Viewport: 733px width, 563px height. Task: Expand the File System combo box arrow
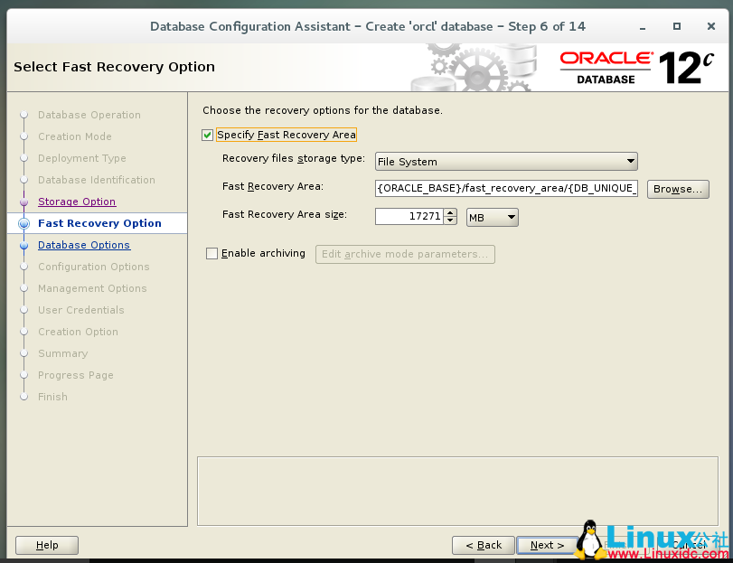pyautogui.click(x=633, y=161)
